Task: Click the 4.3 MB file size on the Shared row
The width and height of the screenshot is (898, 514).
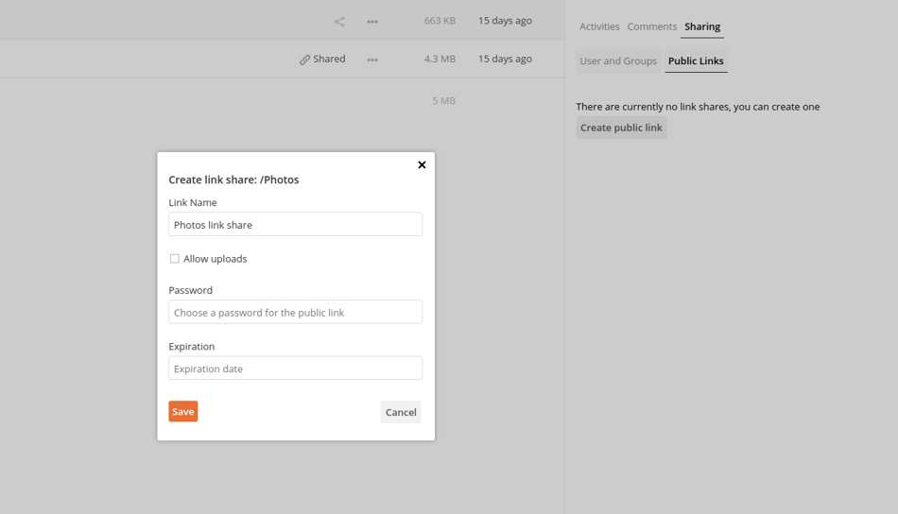Action: (440, 59)
